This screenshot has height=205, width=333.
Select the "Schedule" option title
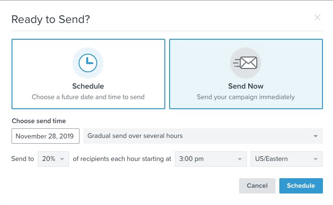pyautogui.click(x=88, y=86)
